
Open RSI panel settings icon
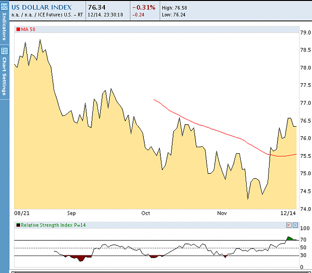(x=289, y=225)
